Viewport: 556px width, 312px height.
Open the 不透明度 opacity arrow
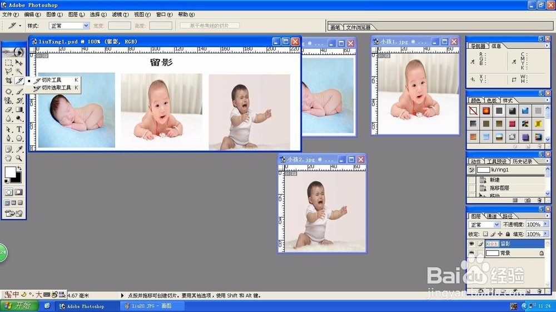click(545, 224)
